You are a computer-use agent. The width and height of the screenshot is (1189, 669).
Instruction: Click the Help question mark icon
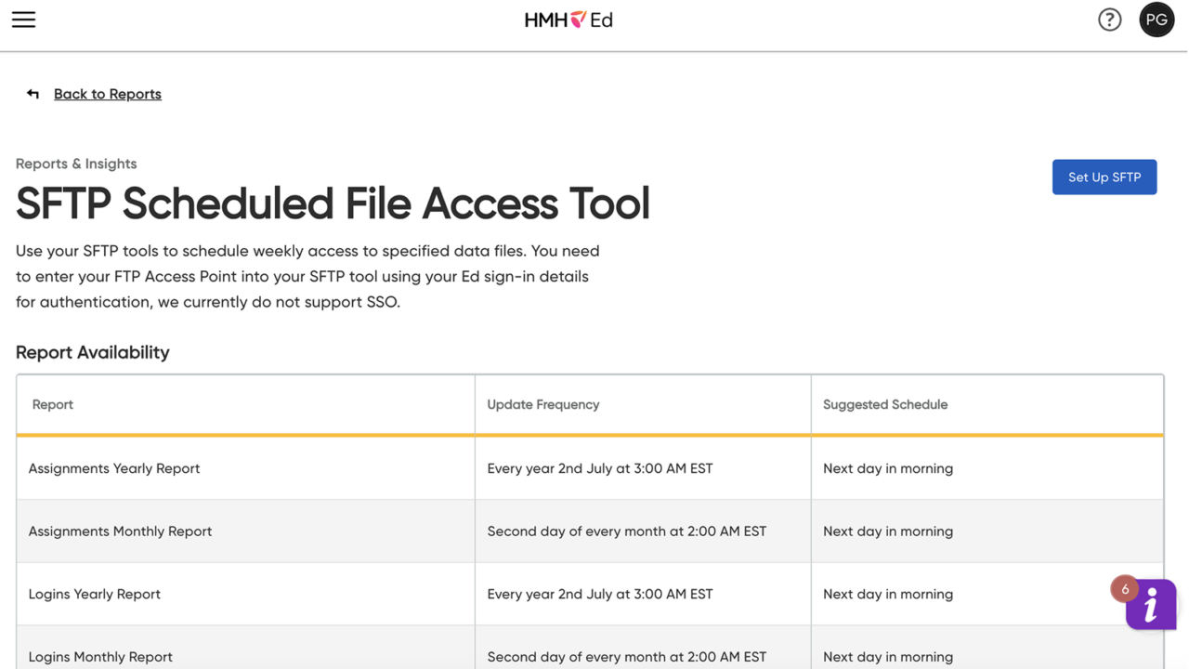pyautogui.click(x=1109, y=19)
